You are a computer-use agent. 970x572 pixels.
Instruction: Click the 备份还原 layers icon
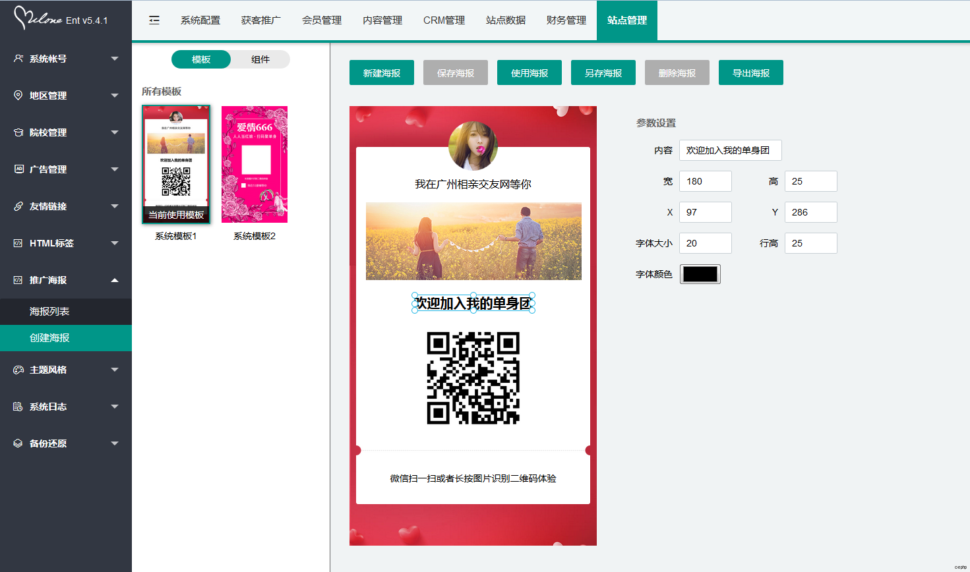coord(18,443)
